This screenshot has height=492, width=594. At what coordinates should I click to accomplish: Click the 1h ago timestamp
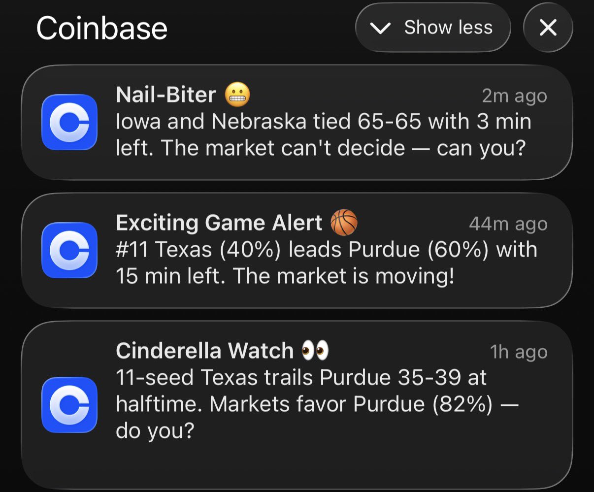pyautogui.click(x=519, y=352)
